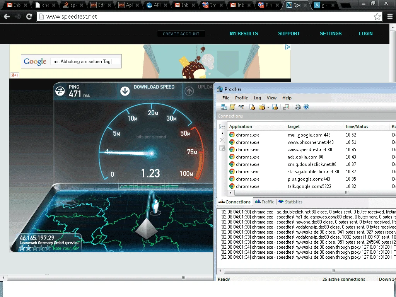
Task: Open MY RESULTS link
Action: [244, 34]
